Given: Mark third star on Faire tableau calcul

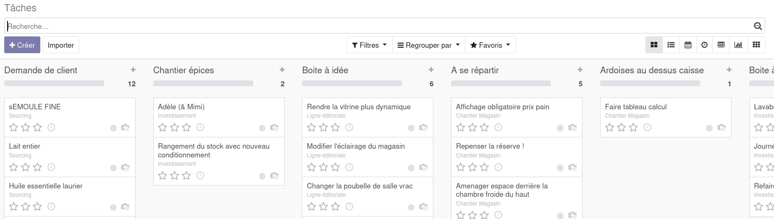Looking at the screenshot, I should click(633, 127).
